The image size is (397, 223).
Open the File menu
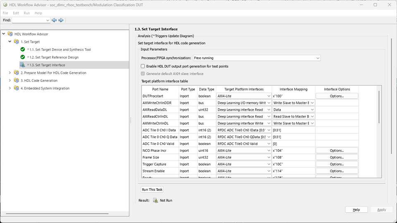coord(5,13)
